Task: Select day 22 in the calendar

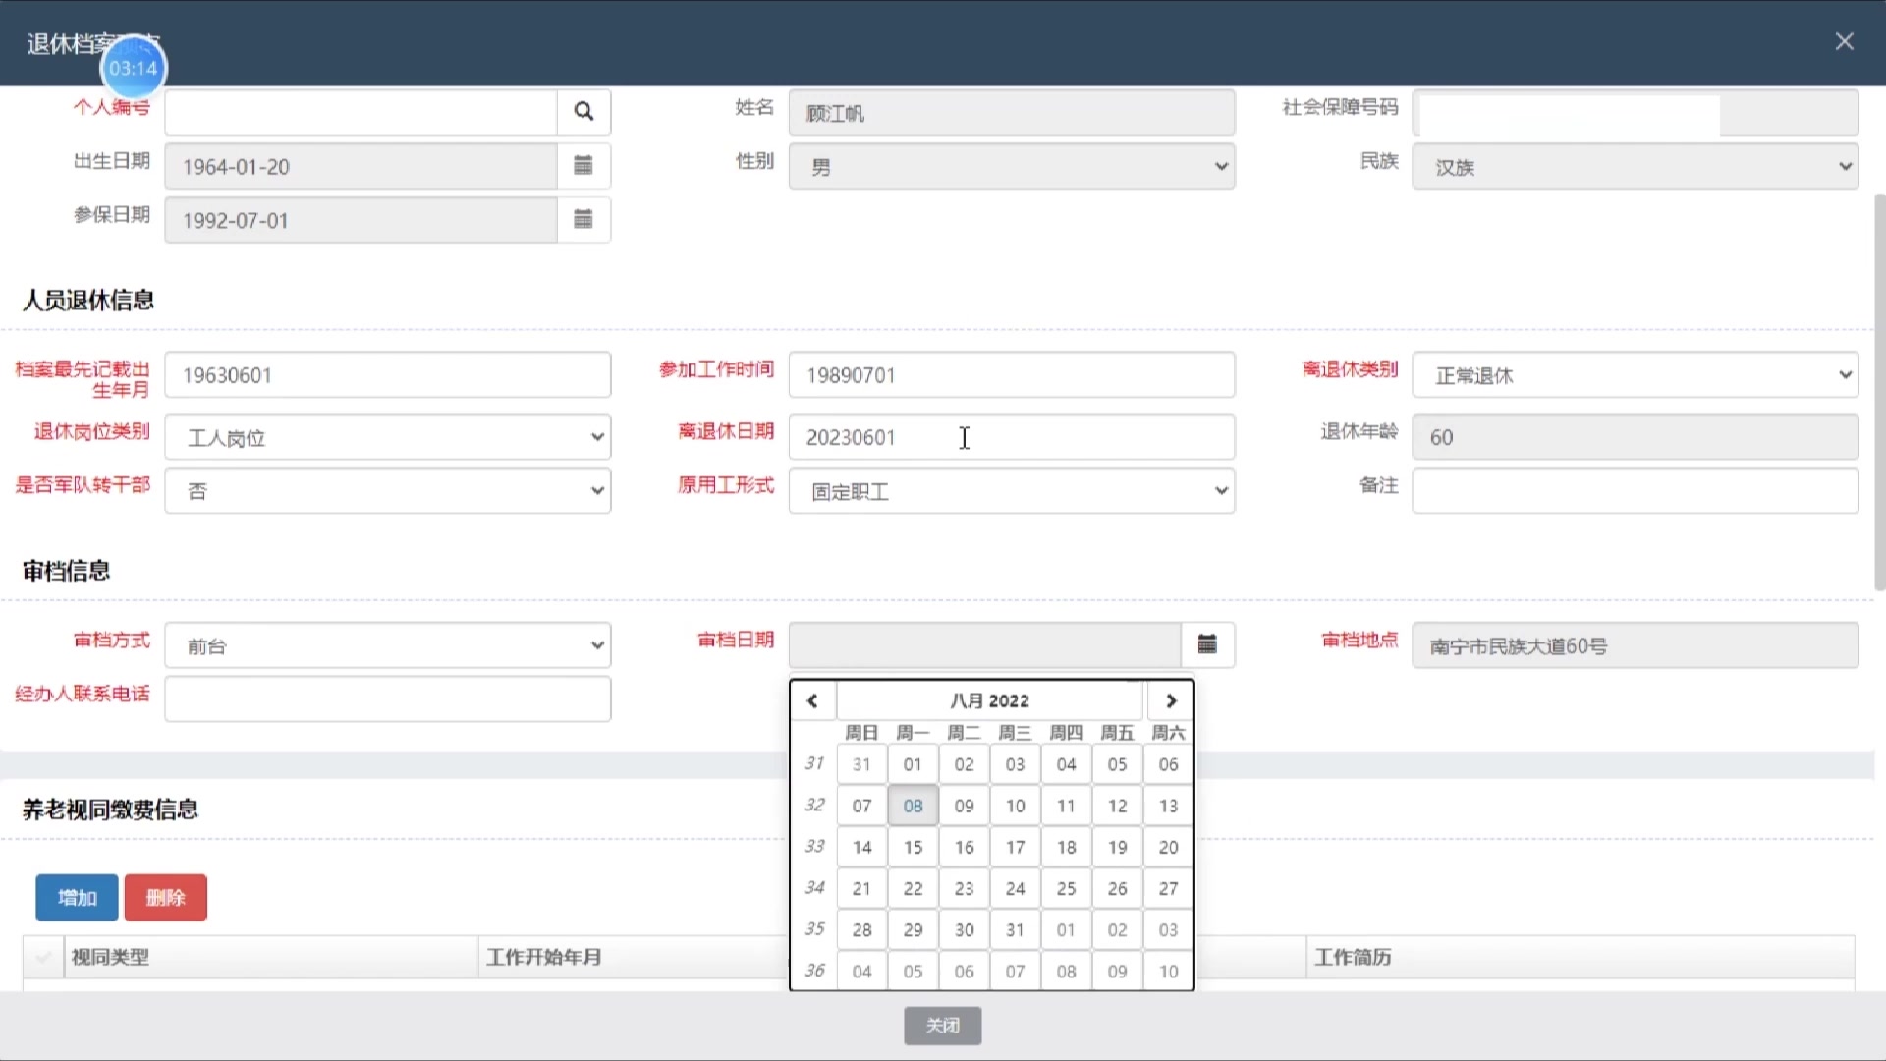Action: [913, 888]
